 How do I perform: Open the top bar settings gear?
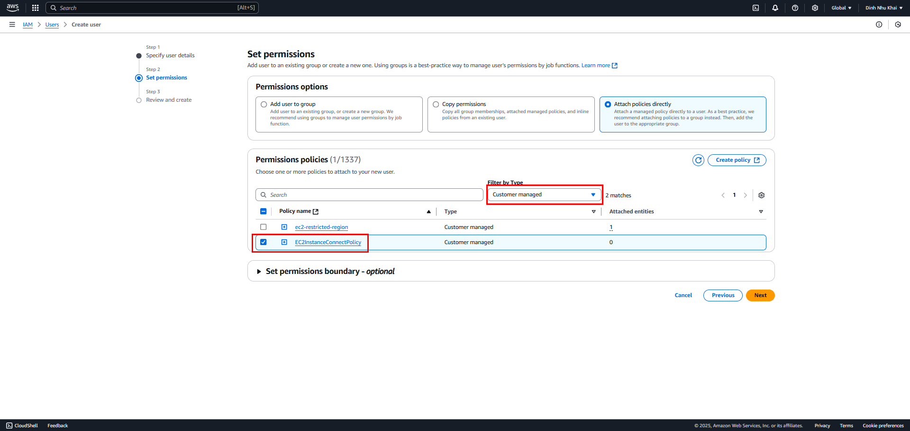point(815,8)
